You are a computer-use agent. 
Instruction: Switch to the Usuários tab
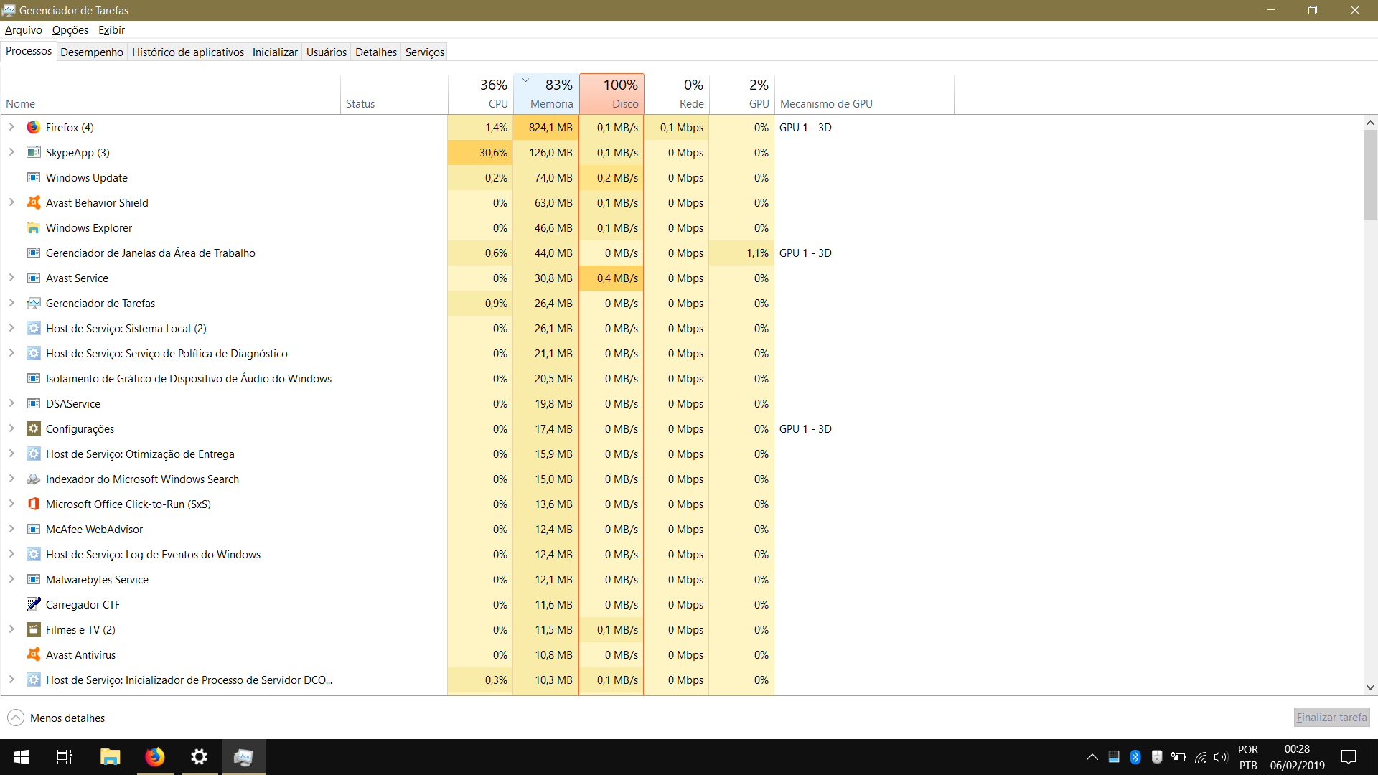327,52
